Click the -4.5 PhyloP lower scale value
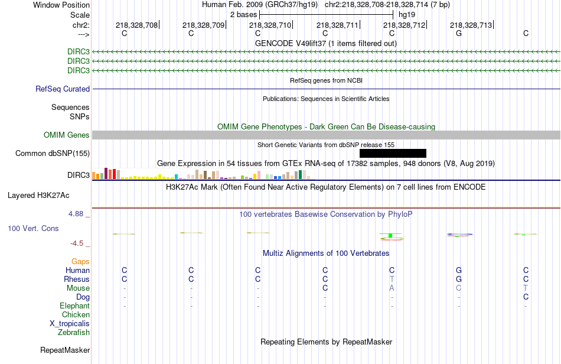 [x=77, y=243]
